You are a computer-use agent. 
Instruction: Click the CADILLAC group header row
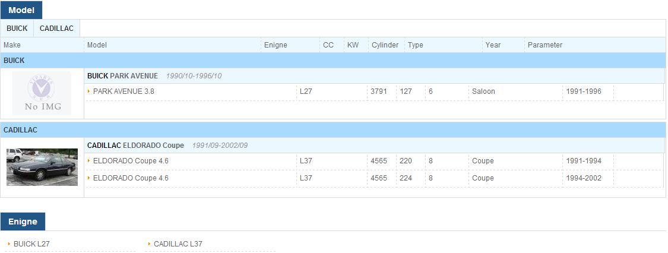click(333, 130)
